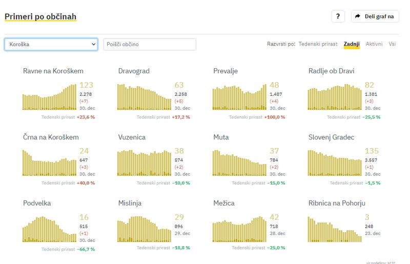The image size is (410, 264).
Task: Open the Koroška region dropdown
Action: (51, 44)
